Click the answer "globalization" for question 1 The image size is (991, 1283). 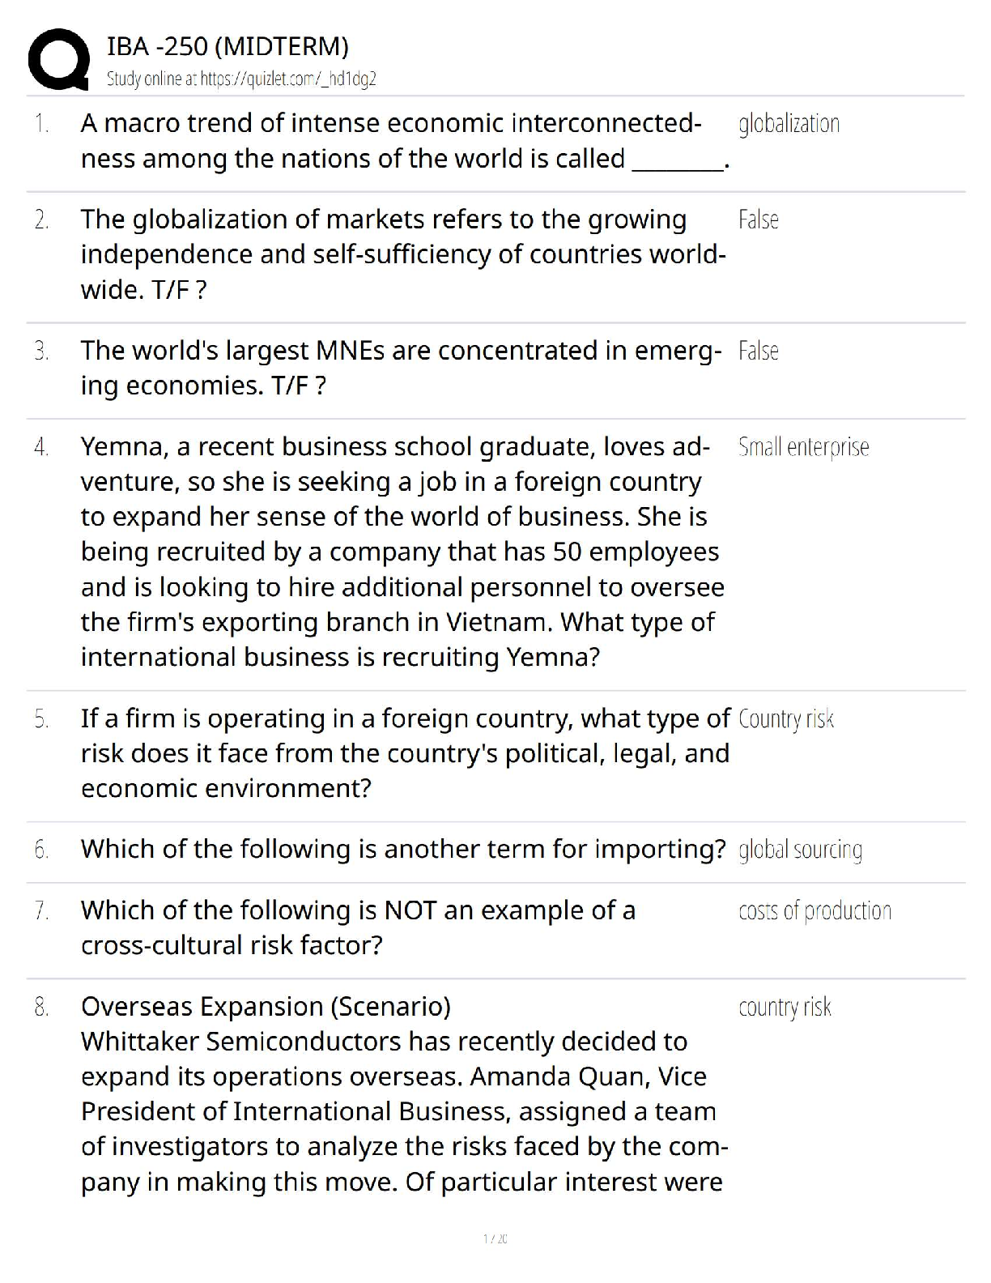pos(789,124)
